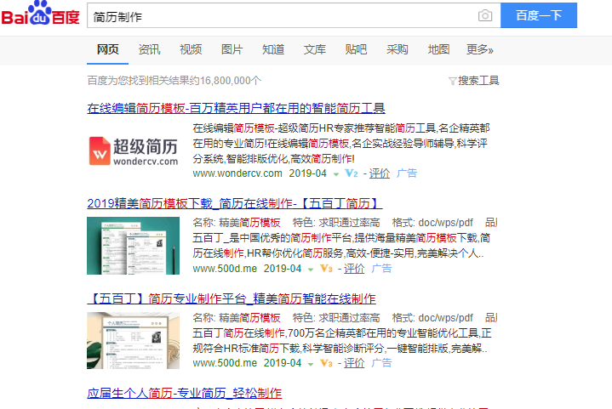This screenshot has height=409, width=612.
Task: Click the blue V2 verification badge
Action: [x=352, y=173]
